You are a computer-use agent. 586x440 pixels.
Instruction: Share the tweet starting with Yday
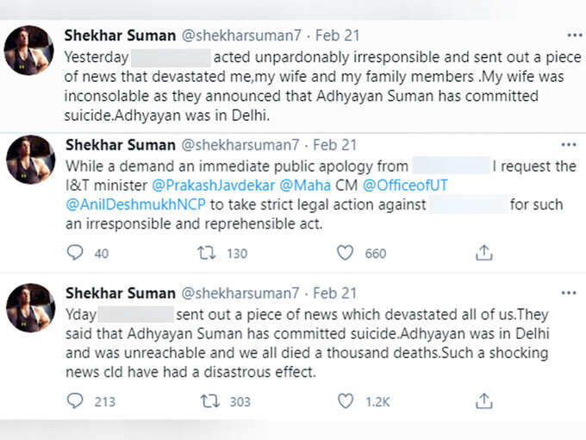coord(484,400)
